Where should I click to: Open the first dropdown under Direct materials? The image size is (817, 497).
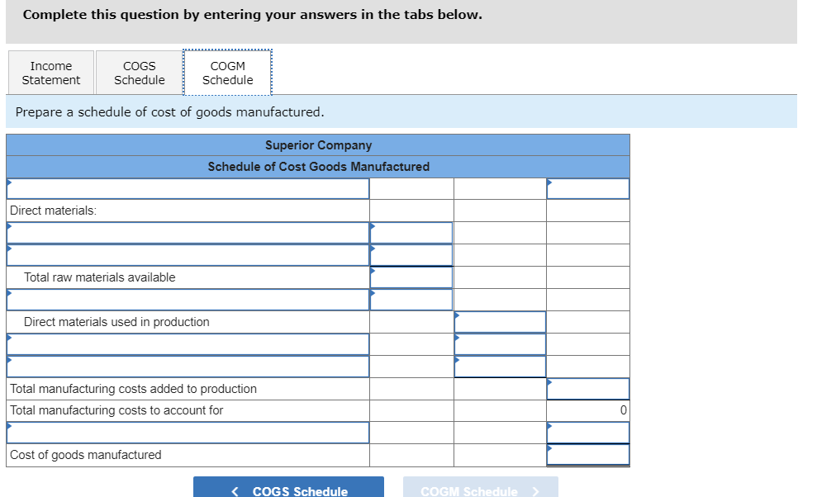[187, 232]
